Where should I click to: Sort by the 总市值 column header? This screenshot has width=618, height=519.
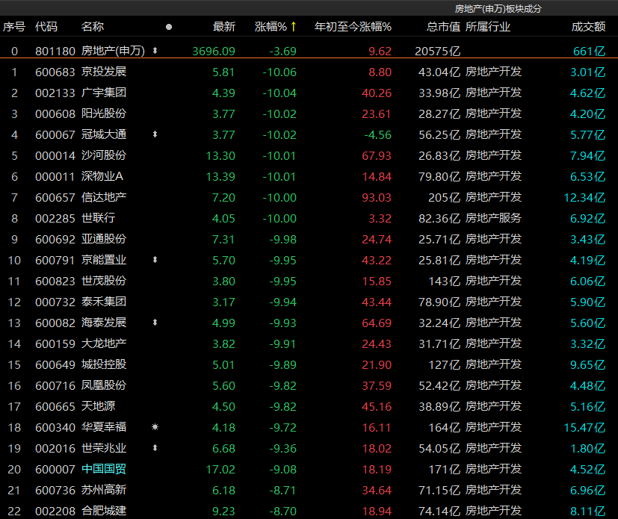coord(443,27)
